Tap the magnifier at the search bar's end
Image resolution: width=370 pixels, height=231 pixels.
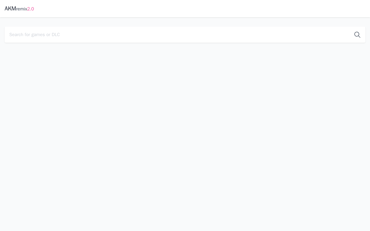click(x=357, y=35)
